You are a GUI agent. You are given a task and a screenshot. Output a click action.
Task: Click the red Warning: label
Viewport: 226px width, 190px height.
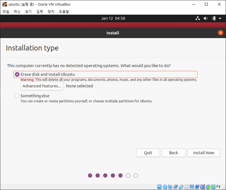27,80
